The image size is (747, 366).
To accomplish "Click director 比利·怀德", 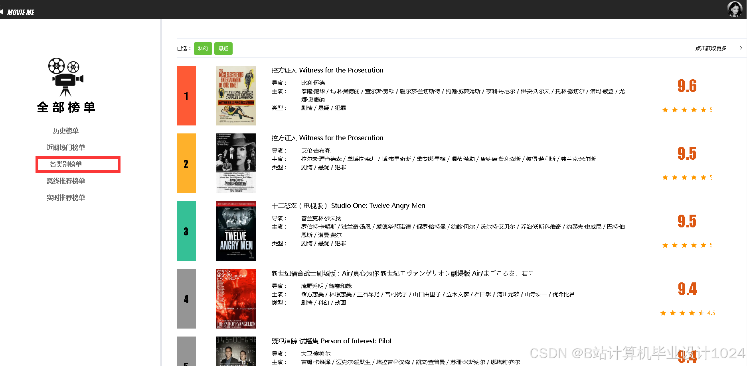I will pyautogui.click(x=313, y=83).
